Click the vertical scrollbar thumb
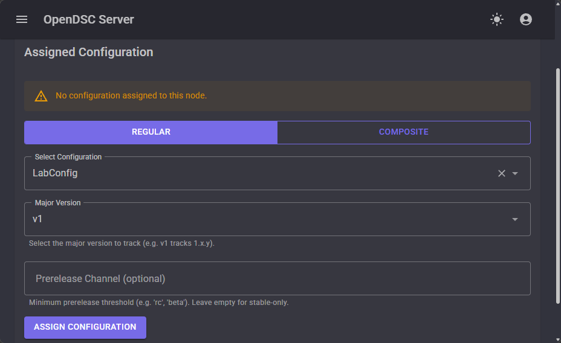 (x=557, y=186)
